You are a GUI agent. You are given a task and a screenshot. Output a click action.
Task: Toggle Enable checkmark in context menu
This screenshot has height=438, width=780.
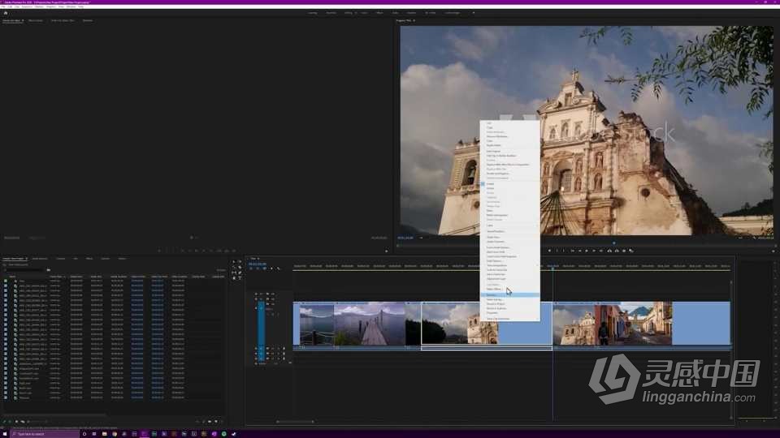click(483, 184)
